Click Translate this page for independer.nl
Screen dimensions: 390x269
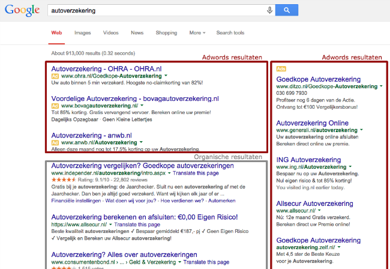coord(196,173)
